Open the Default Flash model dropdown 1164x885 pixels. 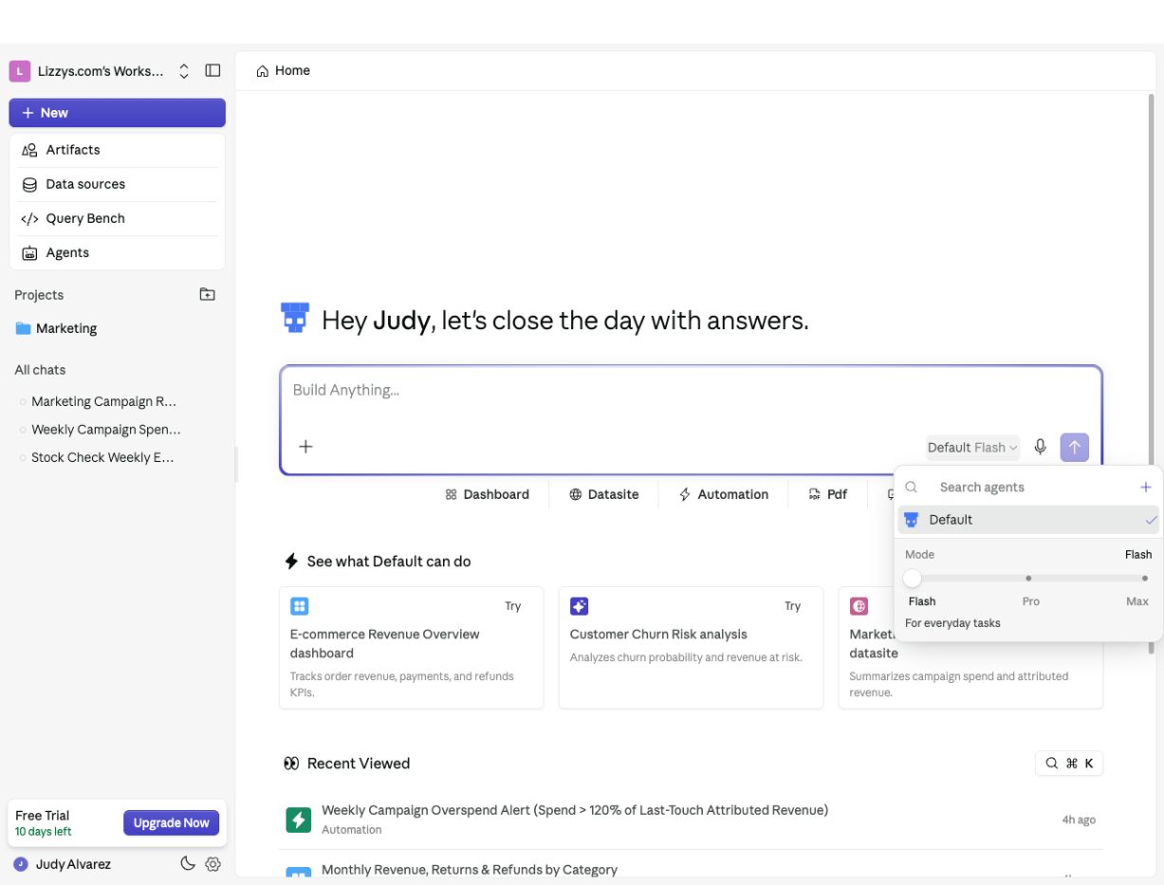(x=972, y=448)
